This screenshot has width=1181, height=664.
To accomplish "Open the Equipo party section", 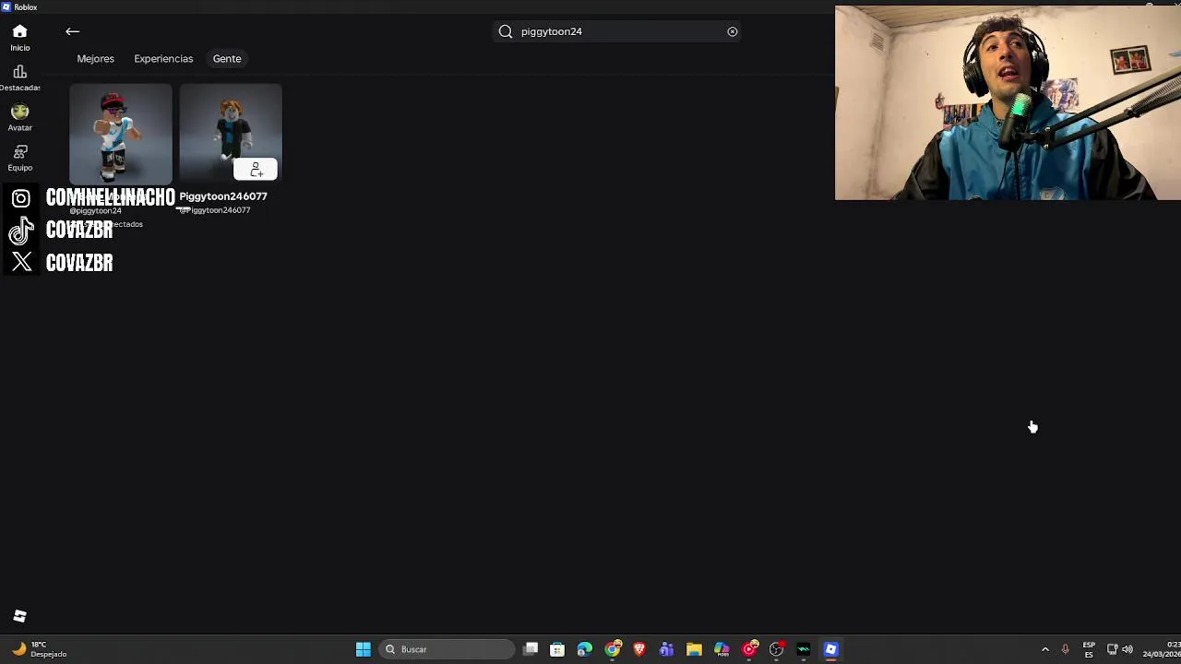I will point(19,158).
